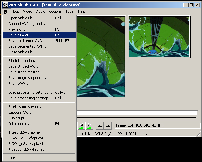Choose Open video file… menu entry
The width and height of the screenshot is (202, 162).
click(x=39, y=18)
